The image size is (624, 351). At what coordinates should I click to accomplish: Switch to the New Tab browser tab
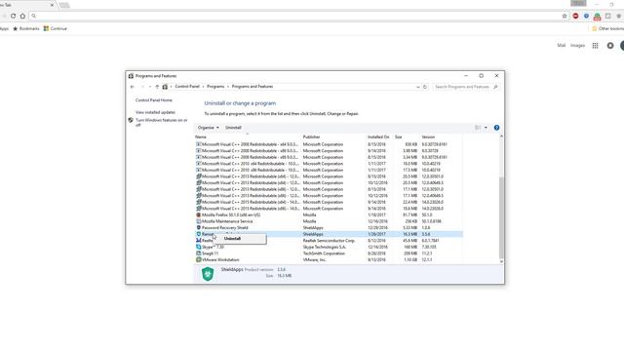26,5
